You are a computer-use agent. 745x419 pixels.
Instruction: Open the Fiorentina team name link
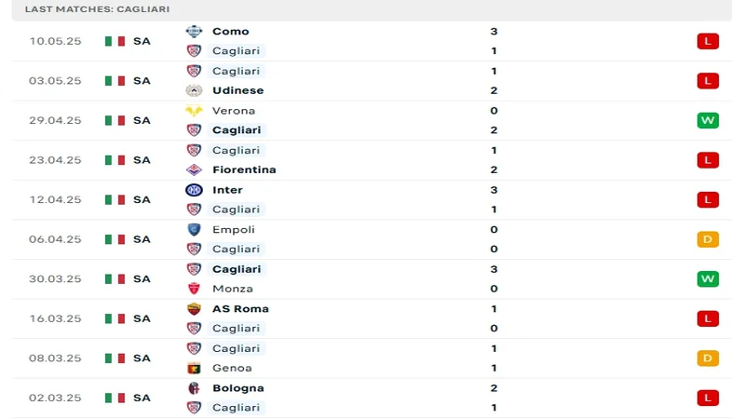coord(244,169)
